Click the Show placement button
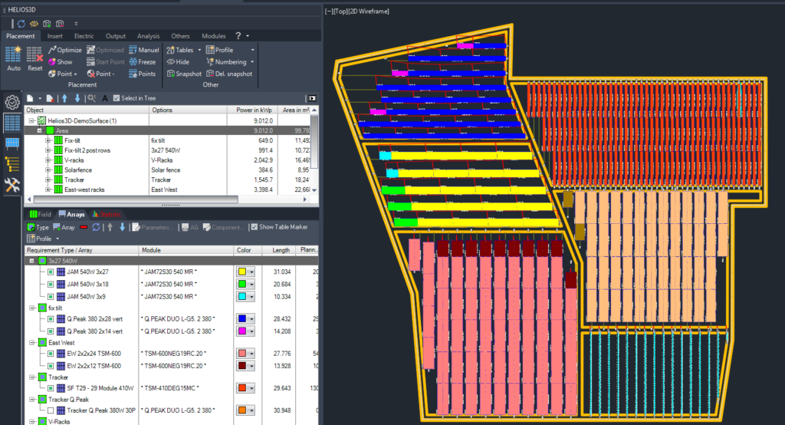Viewport: 785px width, 425px height. (x=61, y=61)
